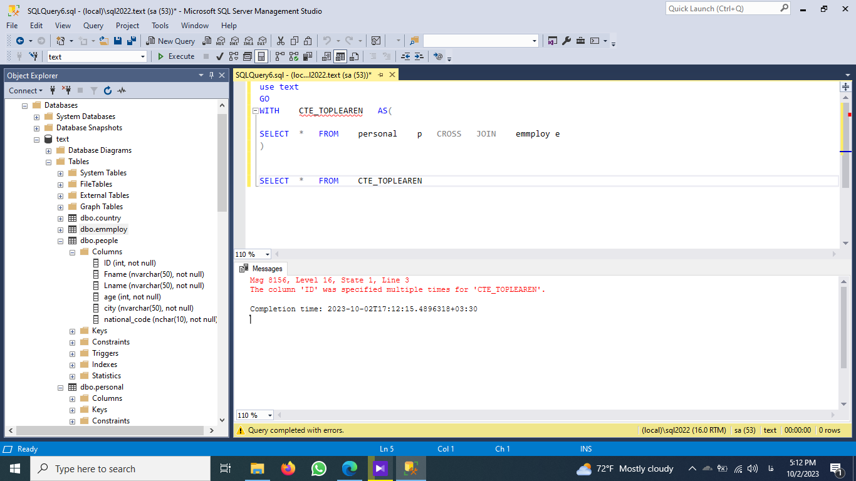Click the Disconnect icon in Object Explorer
This screenshot has width=856, height=481.
pos(66,91)
